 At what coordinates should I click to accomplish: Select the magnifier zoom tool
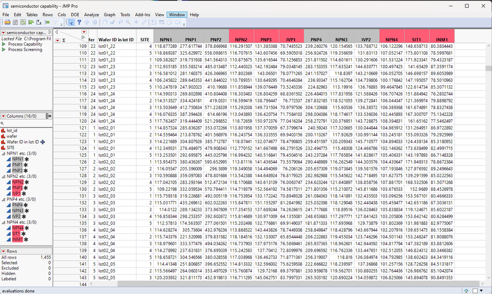pos(129,22)
